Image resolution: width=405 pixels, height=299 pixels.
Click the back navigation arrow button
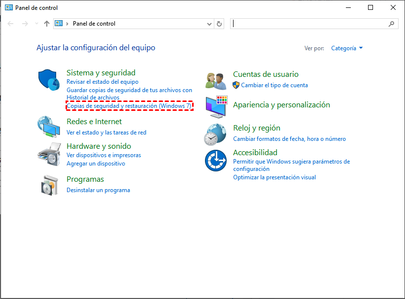(x=10, y=23)
